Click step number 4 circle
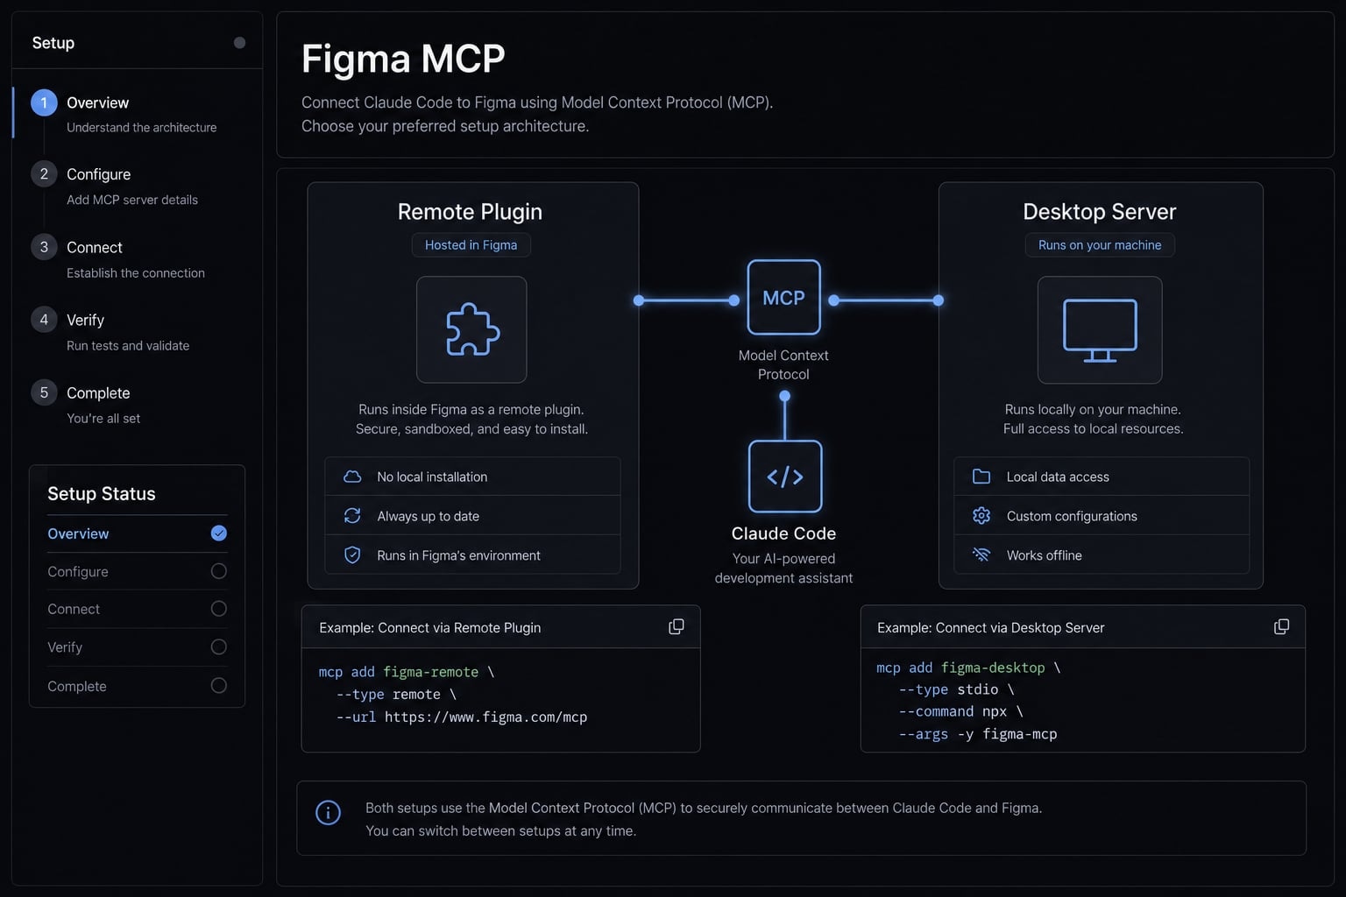The width and height of the screenshot is (1346, 897). click(44, 319)
